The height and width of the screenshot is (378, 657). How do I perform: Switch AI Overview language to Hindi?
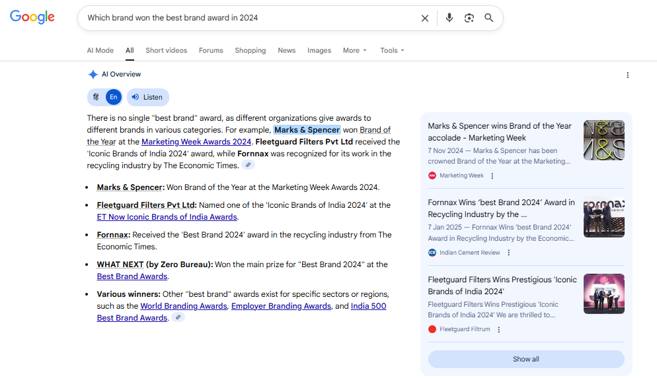97,97
